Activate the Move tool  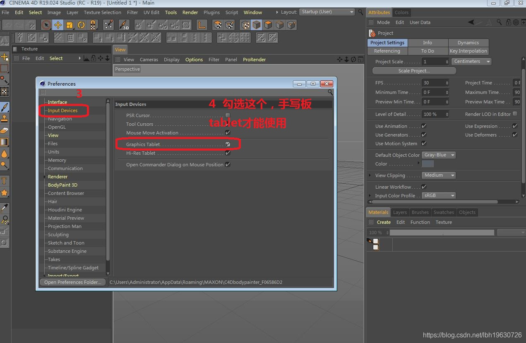tap(58, 25)
